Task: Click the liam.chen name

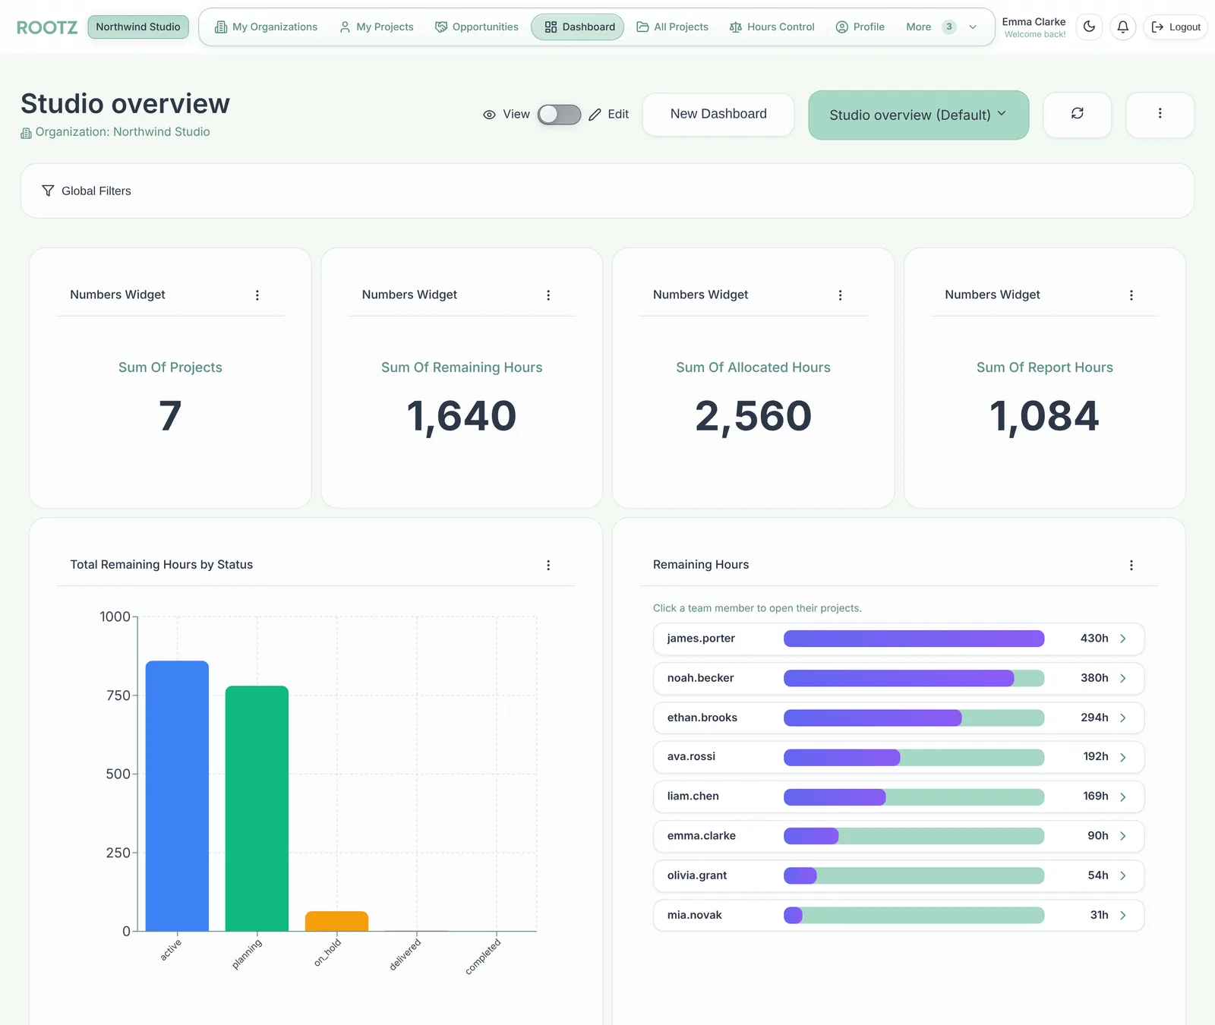Action: (693, 796)
